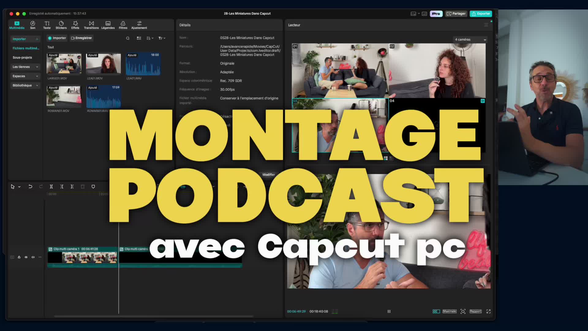This screenshot has width=588, height=331.
Task: Select Fichiers multimédia in sidebar
Action: (x=26, y=48)
